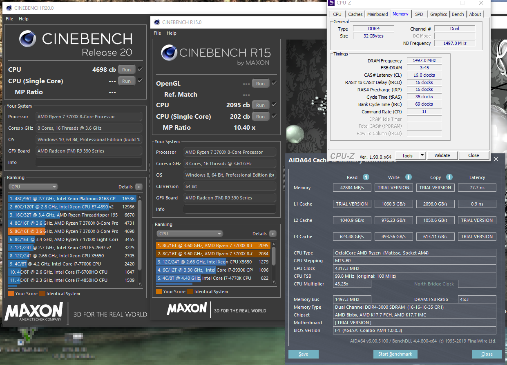Open Details arrow in Cinebench R20 ranking
This screenshot has width=507, height=365.
138,187
